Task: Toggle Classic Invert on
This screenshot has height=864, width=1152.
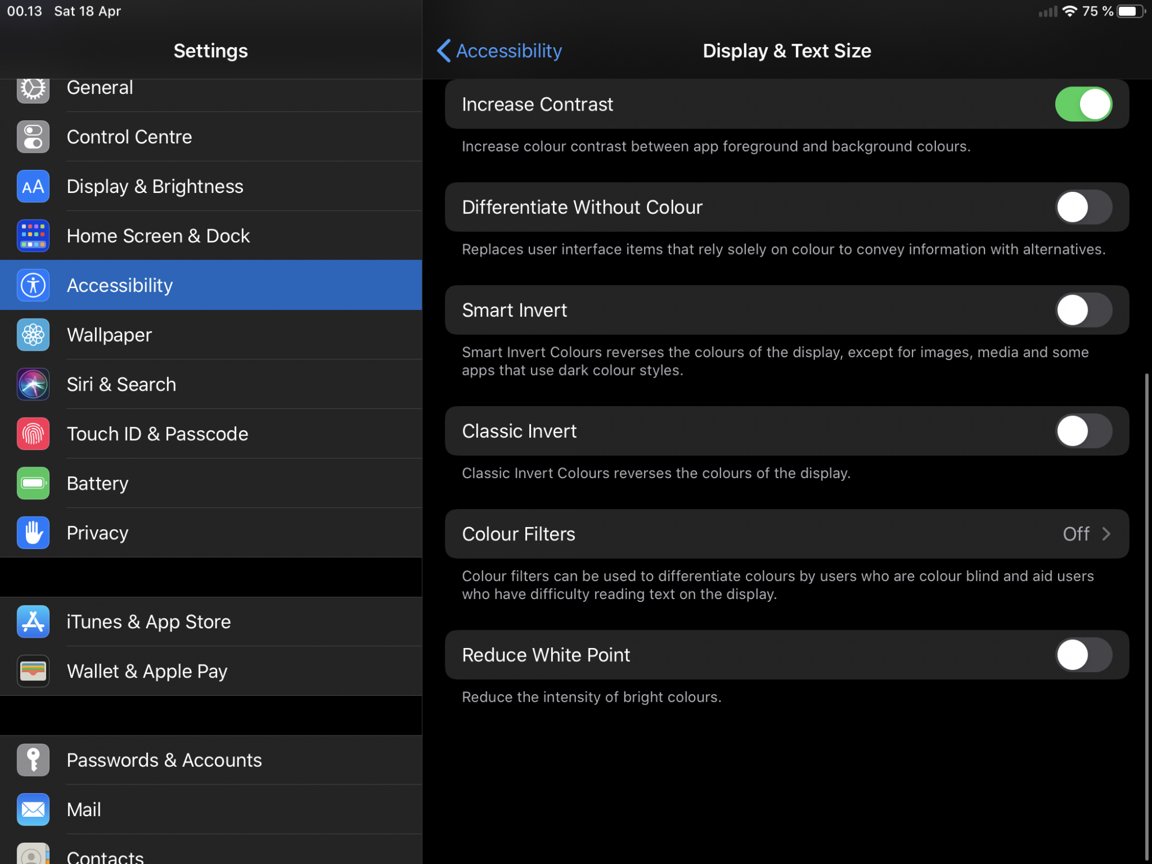Action: click(x=1083, y=431)
